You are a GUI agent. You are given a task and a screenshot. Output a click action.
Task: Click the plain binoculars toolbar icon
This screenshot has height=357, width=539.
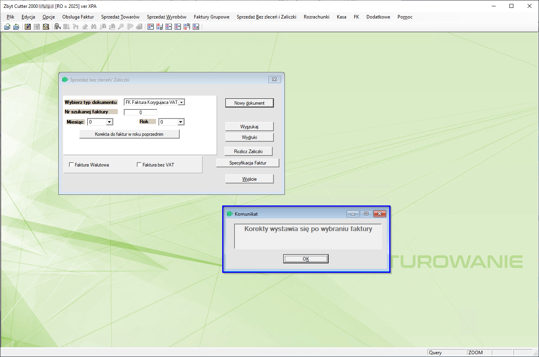pos(94,27)
